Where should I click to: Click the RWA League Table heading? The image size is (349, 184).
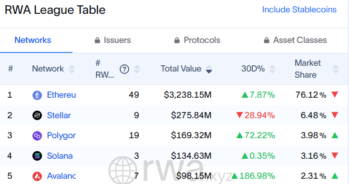[55, 10]
